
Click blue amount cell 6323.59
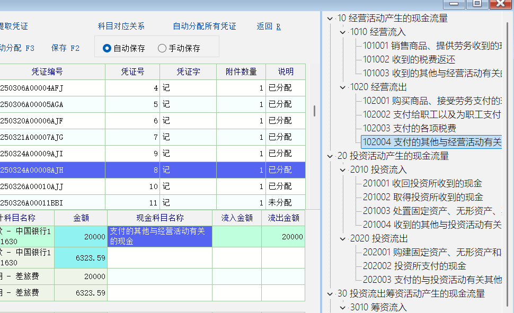click(x=81, y=257)
